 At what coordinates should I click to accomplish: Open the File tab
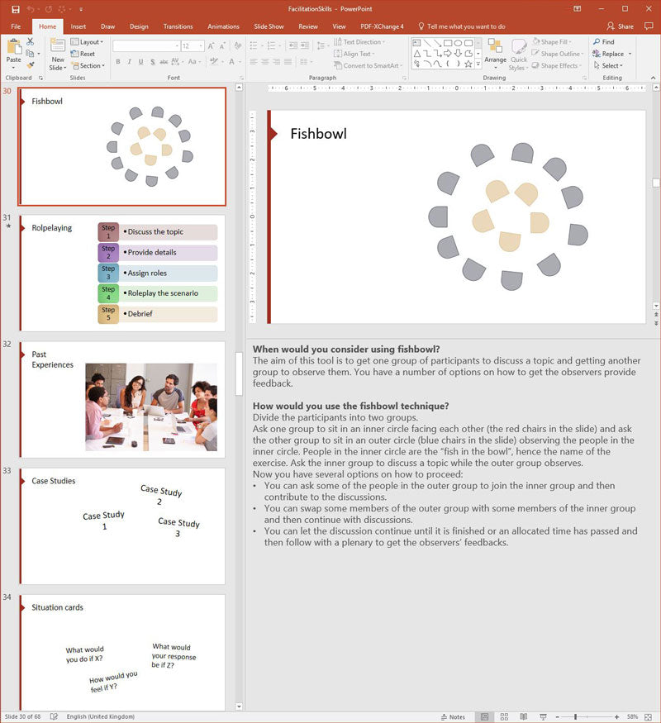point(16,26)
